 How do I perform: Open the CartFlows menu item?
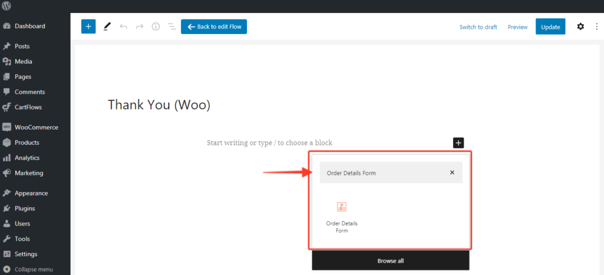point(28,107)
